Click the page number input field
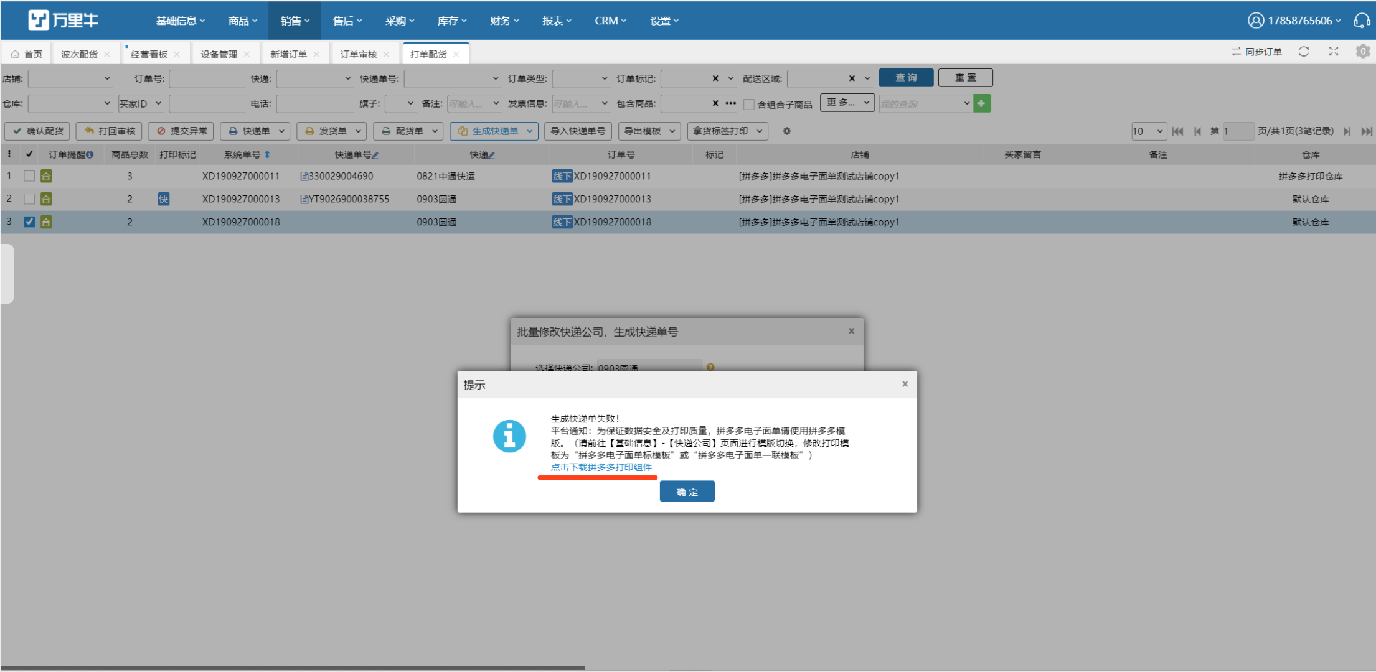This screenshot has width=1376, height=672. (x=1238, y=131)
